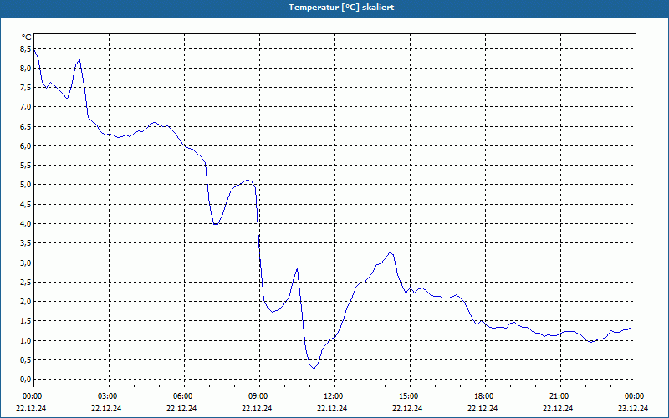Image resolution: width=669 pixels, height=418 pixels.
Task: Click the 00:00 label above 23.12.24
Action: [636, 396]
